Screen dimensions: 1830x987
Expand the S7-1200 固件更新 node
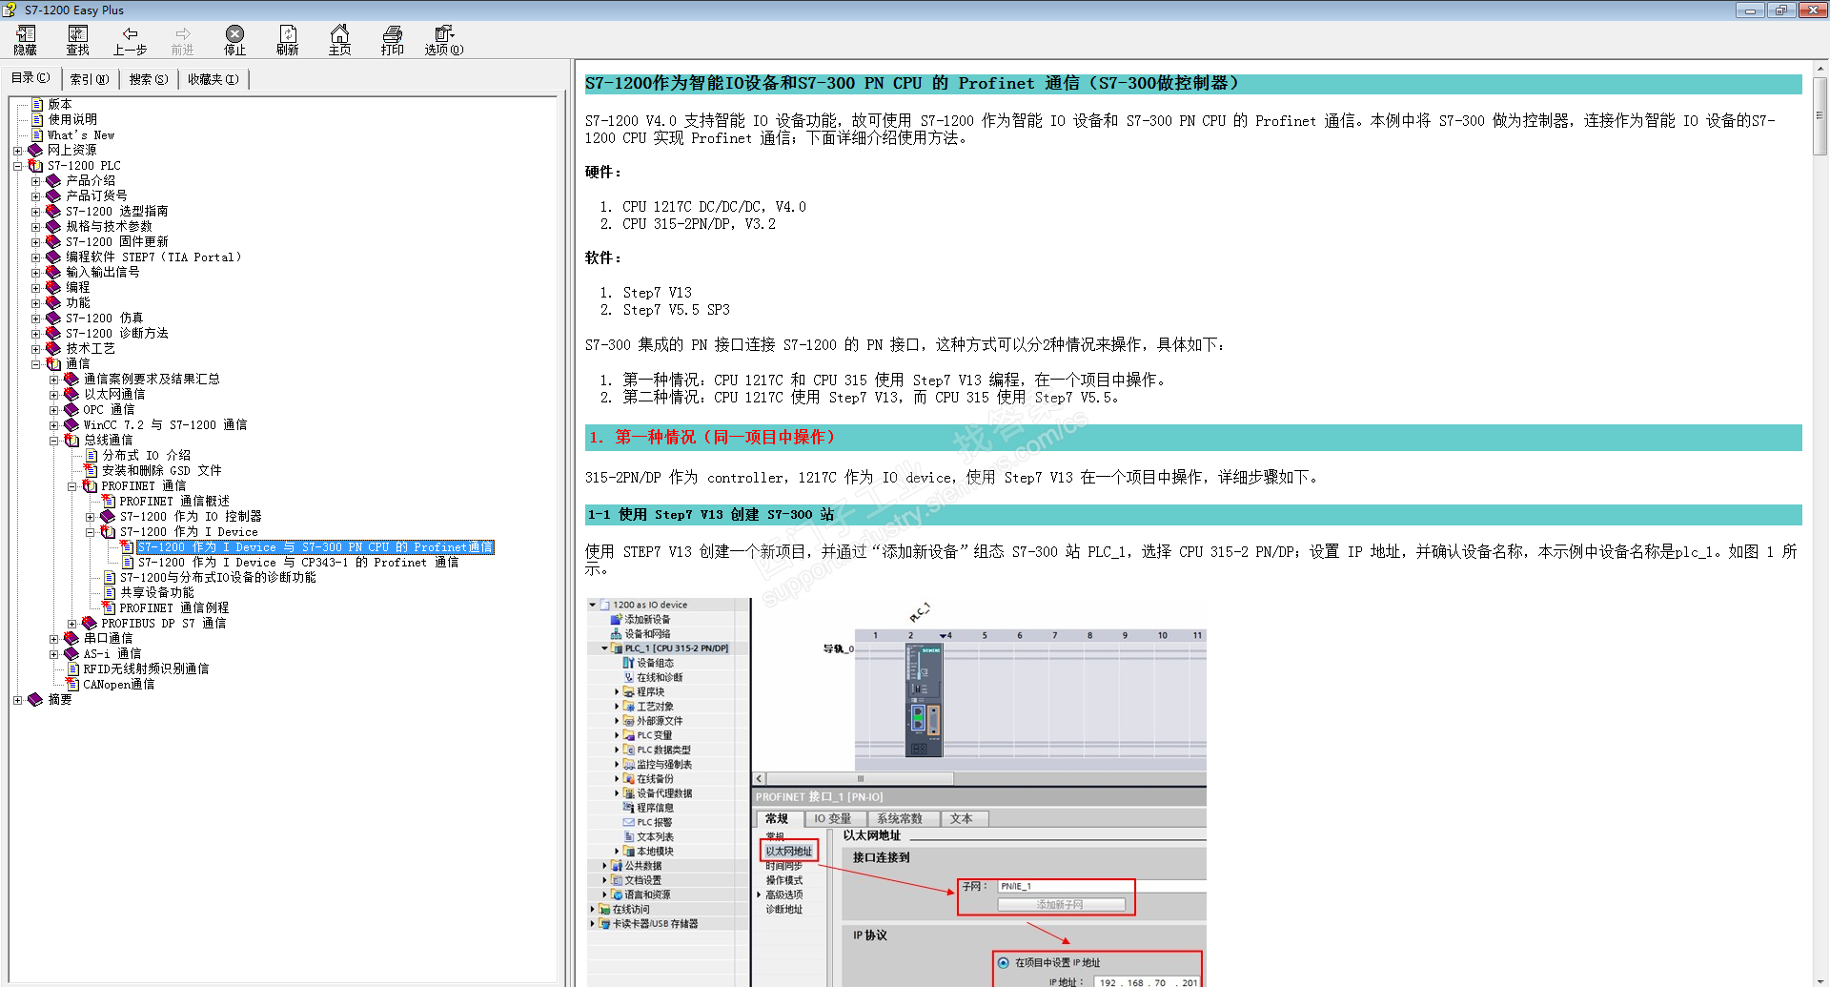click(x=36, y=242)
